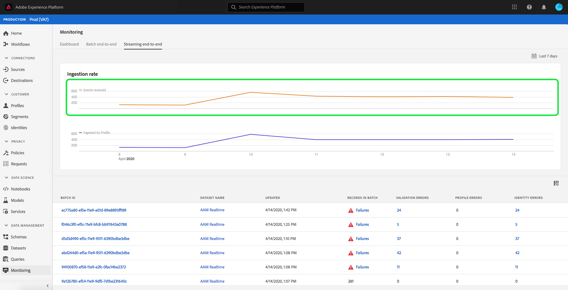Open the notifications bell
The height and width of the screenshot is (290, 568).
click(x=544, y=7)
